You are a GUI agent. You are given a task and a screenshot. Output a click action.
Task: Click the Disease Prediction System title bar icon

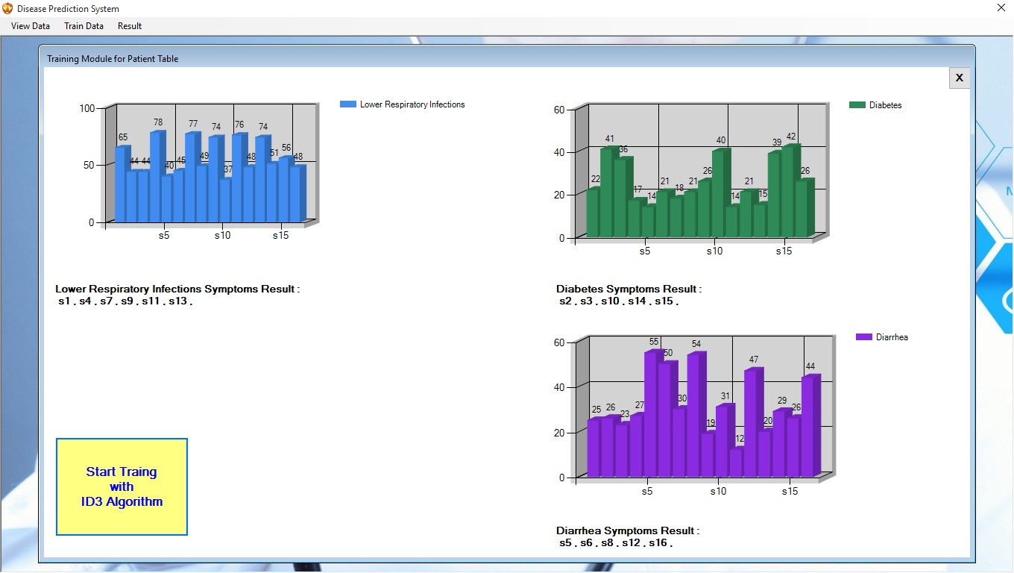click(x=7, y=9)
